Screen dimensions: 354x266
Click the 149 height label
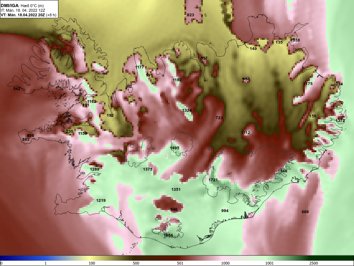click(253, 49)
